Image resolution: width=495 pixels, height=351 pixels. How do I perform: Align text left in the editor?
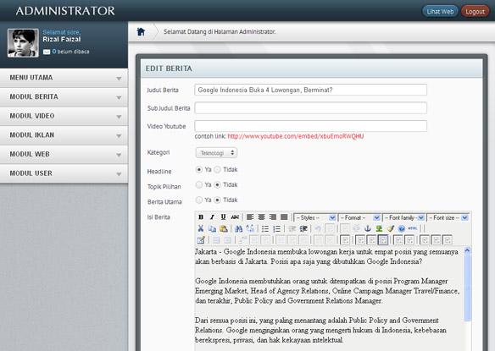click(x=250, y=217)
